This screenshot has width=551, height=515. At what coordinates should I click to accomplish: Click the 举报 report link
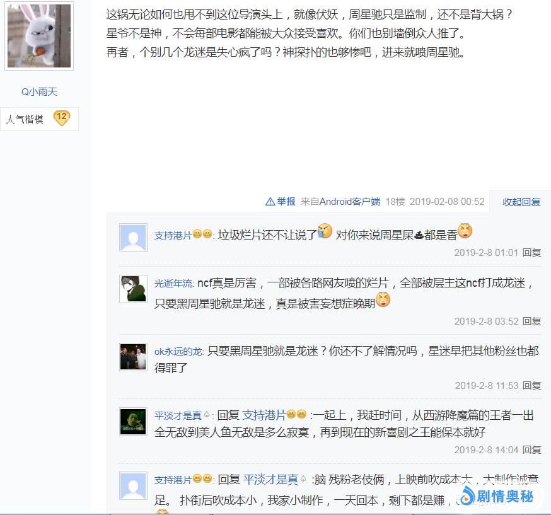[x=286, y=201]
